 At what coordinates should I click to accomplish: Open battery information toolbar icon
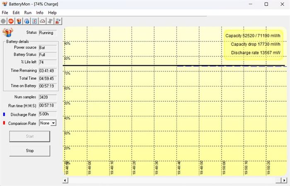[27, 21]
